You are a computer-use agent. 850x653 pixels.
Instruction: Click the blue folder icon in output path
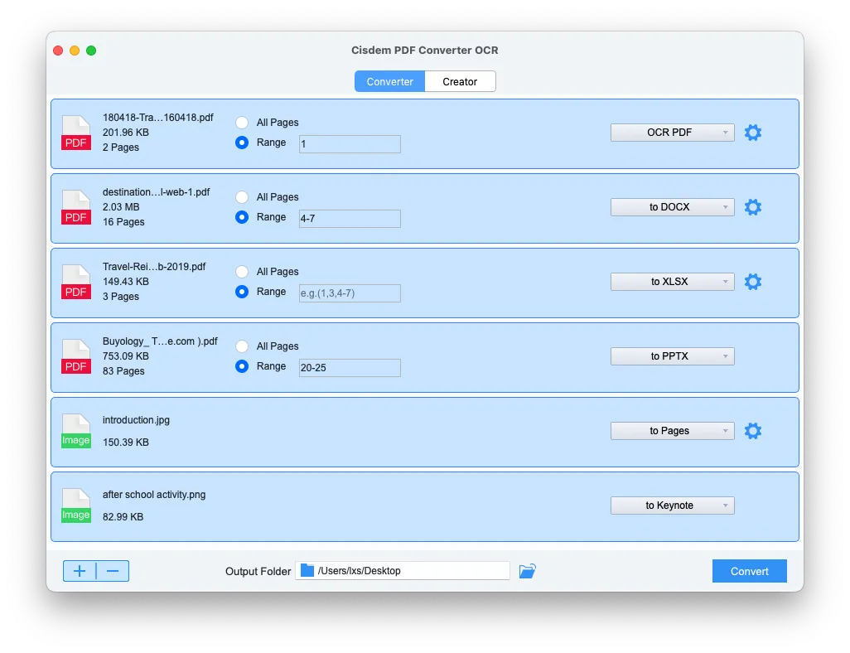(307, 571)
